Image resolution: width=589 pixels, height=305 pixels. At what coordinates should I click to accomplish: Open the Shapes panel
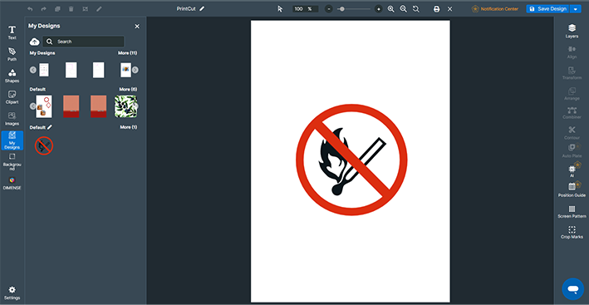pyautogui.click(x=12, y=76)
